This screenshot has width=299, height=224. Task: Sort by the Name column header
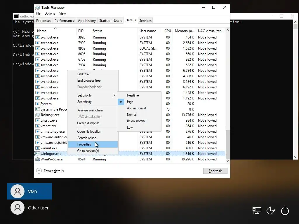click(x=55, y=31)
